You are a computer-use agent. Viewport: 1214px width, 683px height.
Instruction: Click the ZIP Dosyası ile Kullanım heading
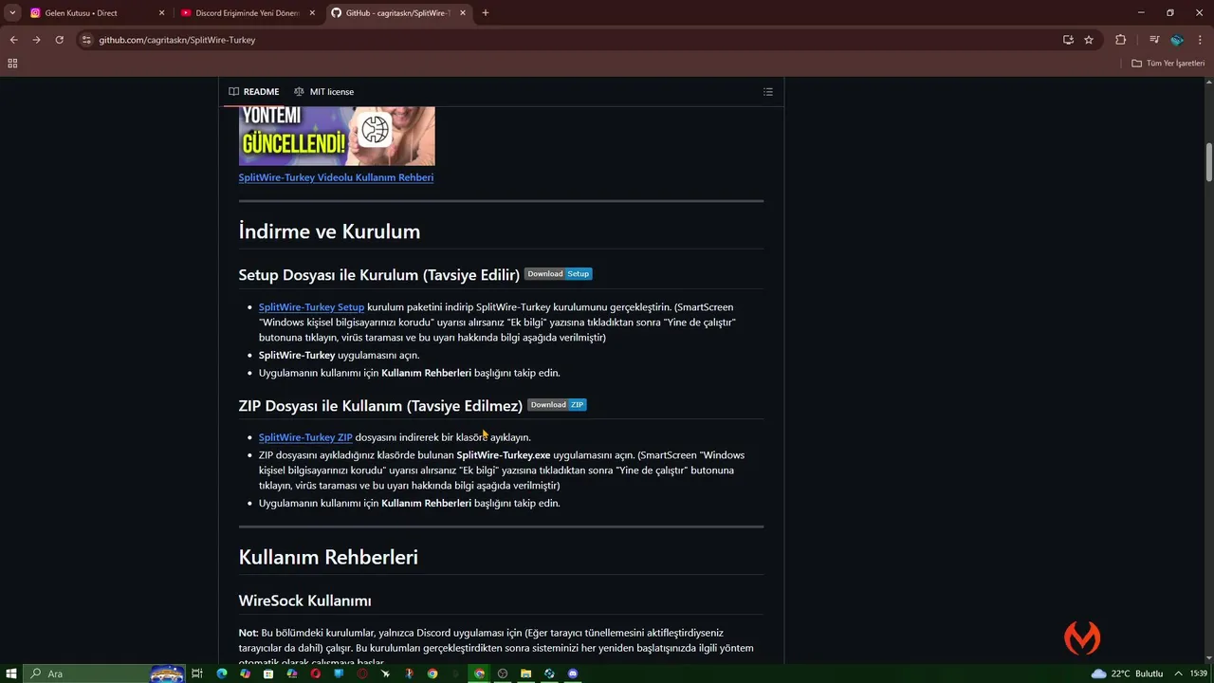click(380, 406)
